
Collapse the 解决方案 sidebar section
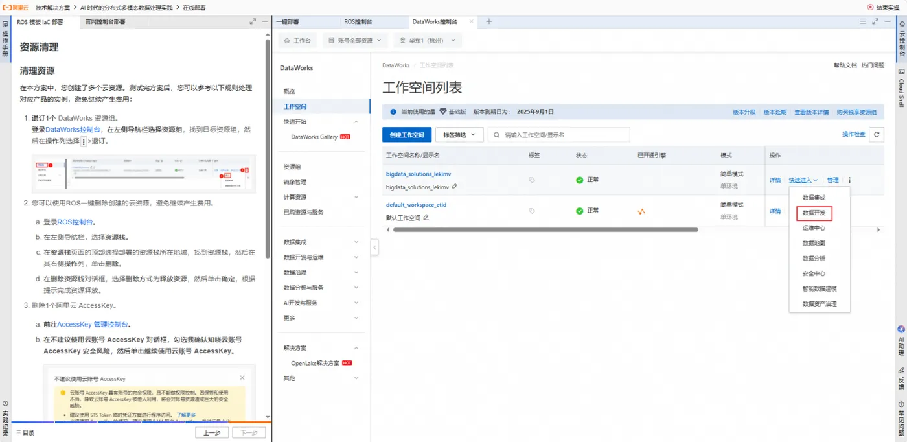356,348
